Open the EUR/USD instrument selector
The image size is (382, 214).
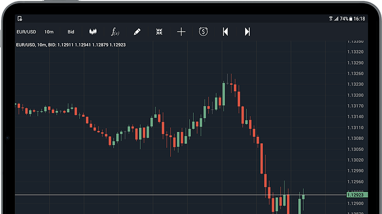(26, 32)
